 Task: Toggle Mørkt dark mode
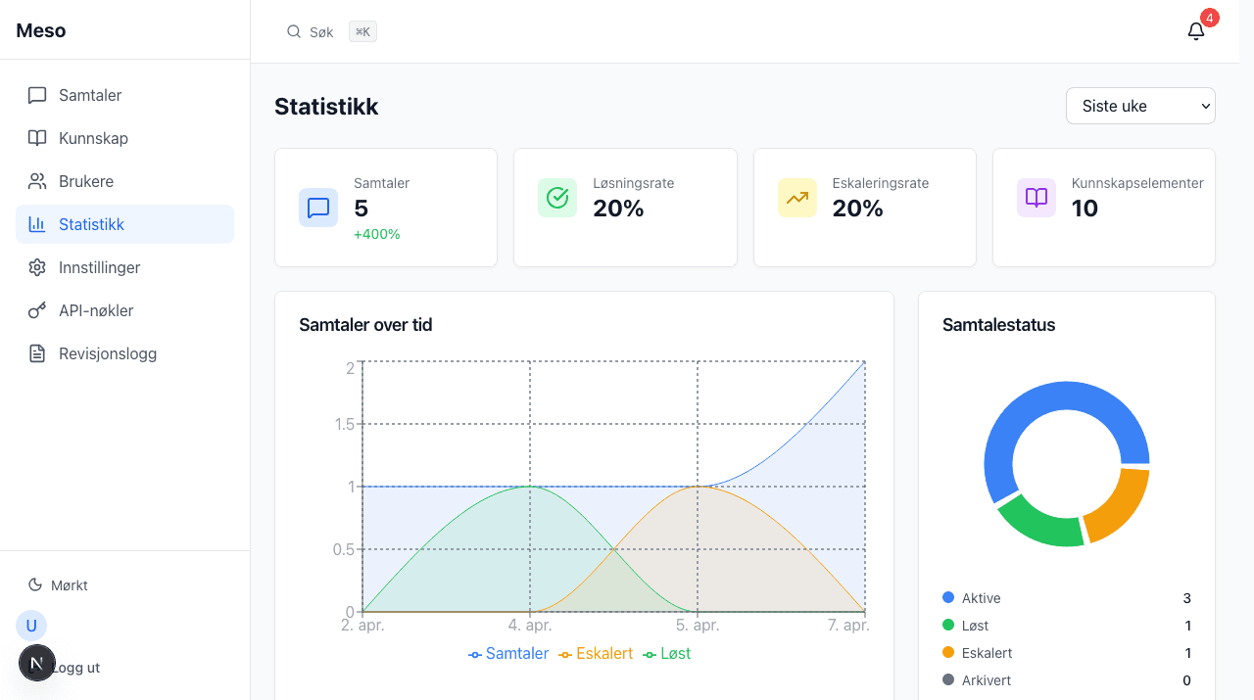click(x=59, y=585)
